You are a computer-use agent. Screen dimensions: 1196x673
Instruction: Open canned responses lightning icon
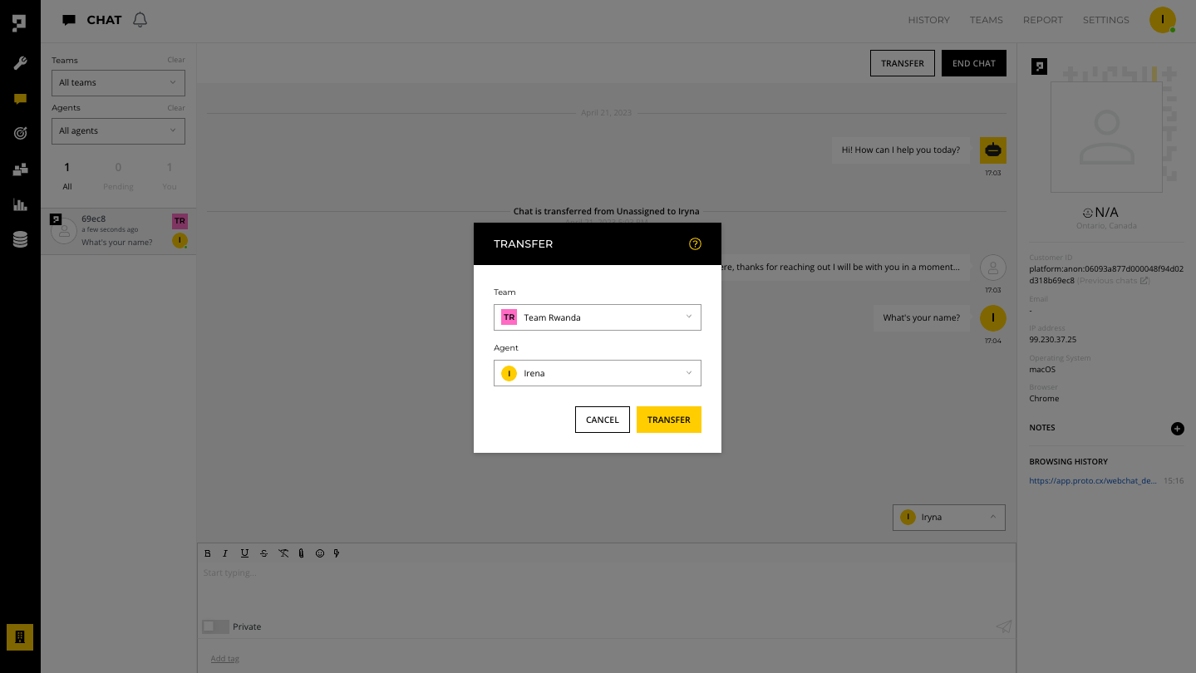tap(337, 553)
